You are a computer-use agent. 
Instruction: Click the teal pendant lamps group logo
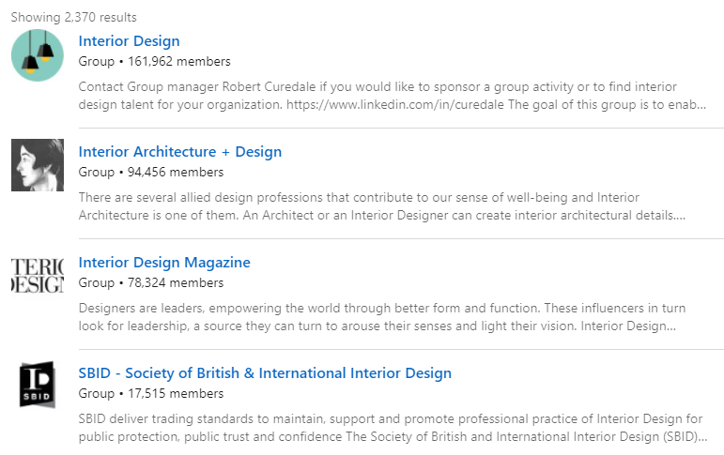click(x=38, y=55)
